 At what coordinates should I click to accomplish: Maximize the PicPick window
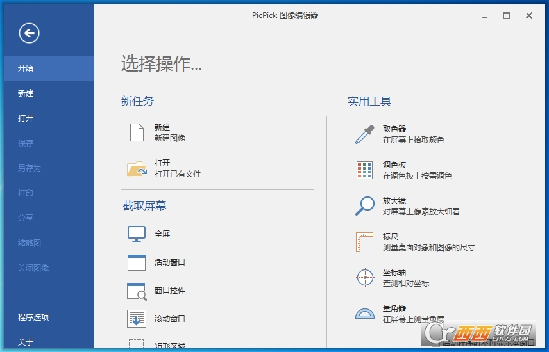(x=507, y=15)
